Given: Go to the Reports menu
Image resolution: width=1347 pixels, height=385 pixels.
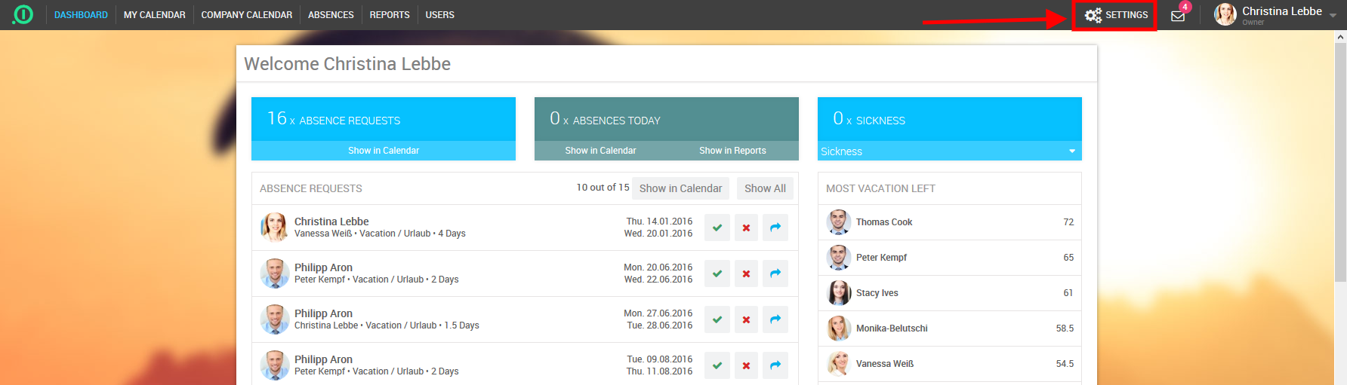Looking at the screenshot, I should tap(390, 15).
